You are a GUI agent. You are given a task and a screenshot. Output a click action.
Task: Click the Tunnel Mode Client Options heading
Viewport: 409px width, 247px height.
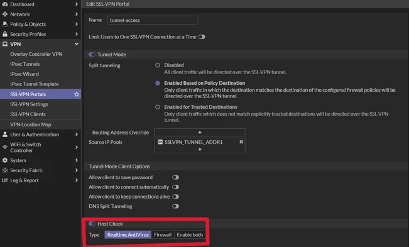[119, 167]
